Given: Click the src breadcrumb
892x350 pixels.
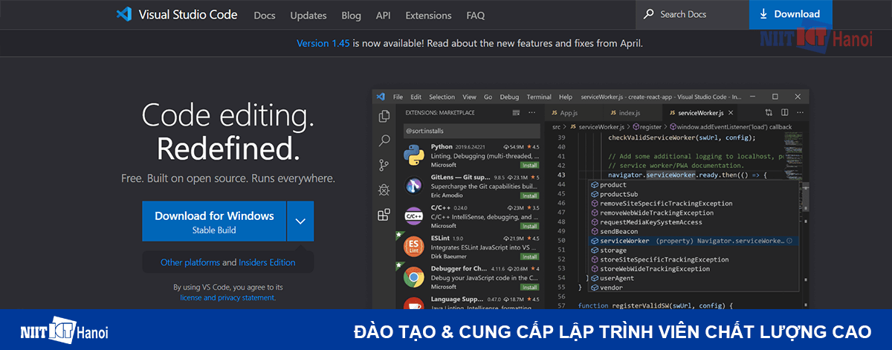Looking at the screenshot, I should 556,127.
